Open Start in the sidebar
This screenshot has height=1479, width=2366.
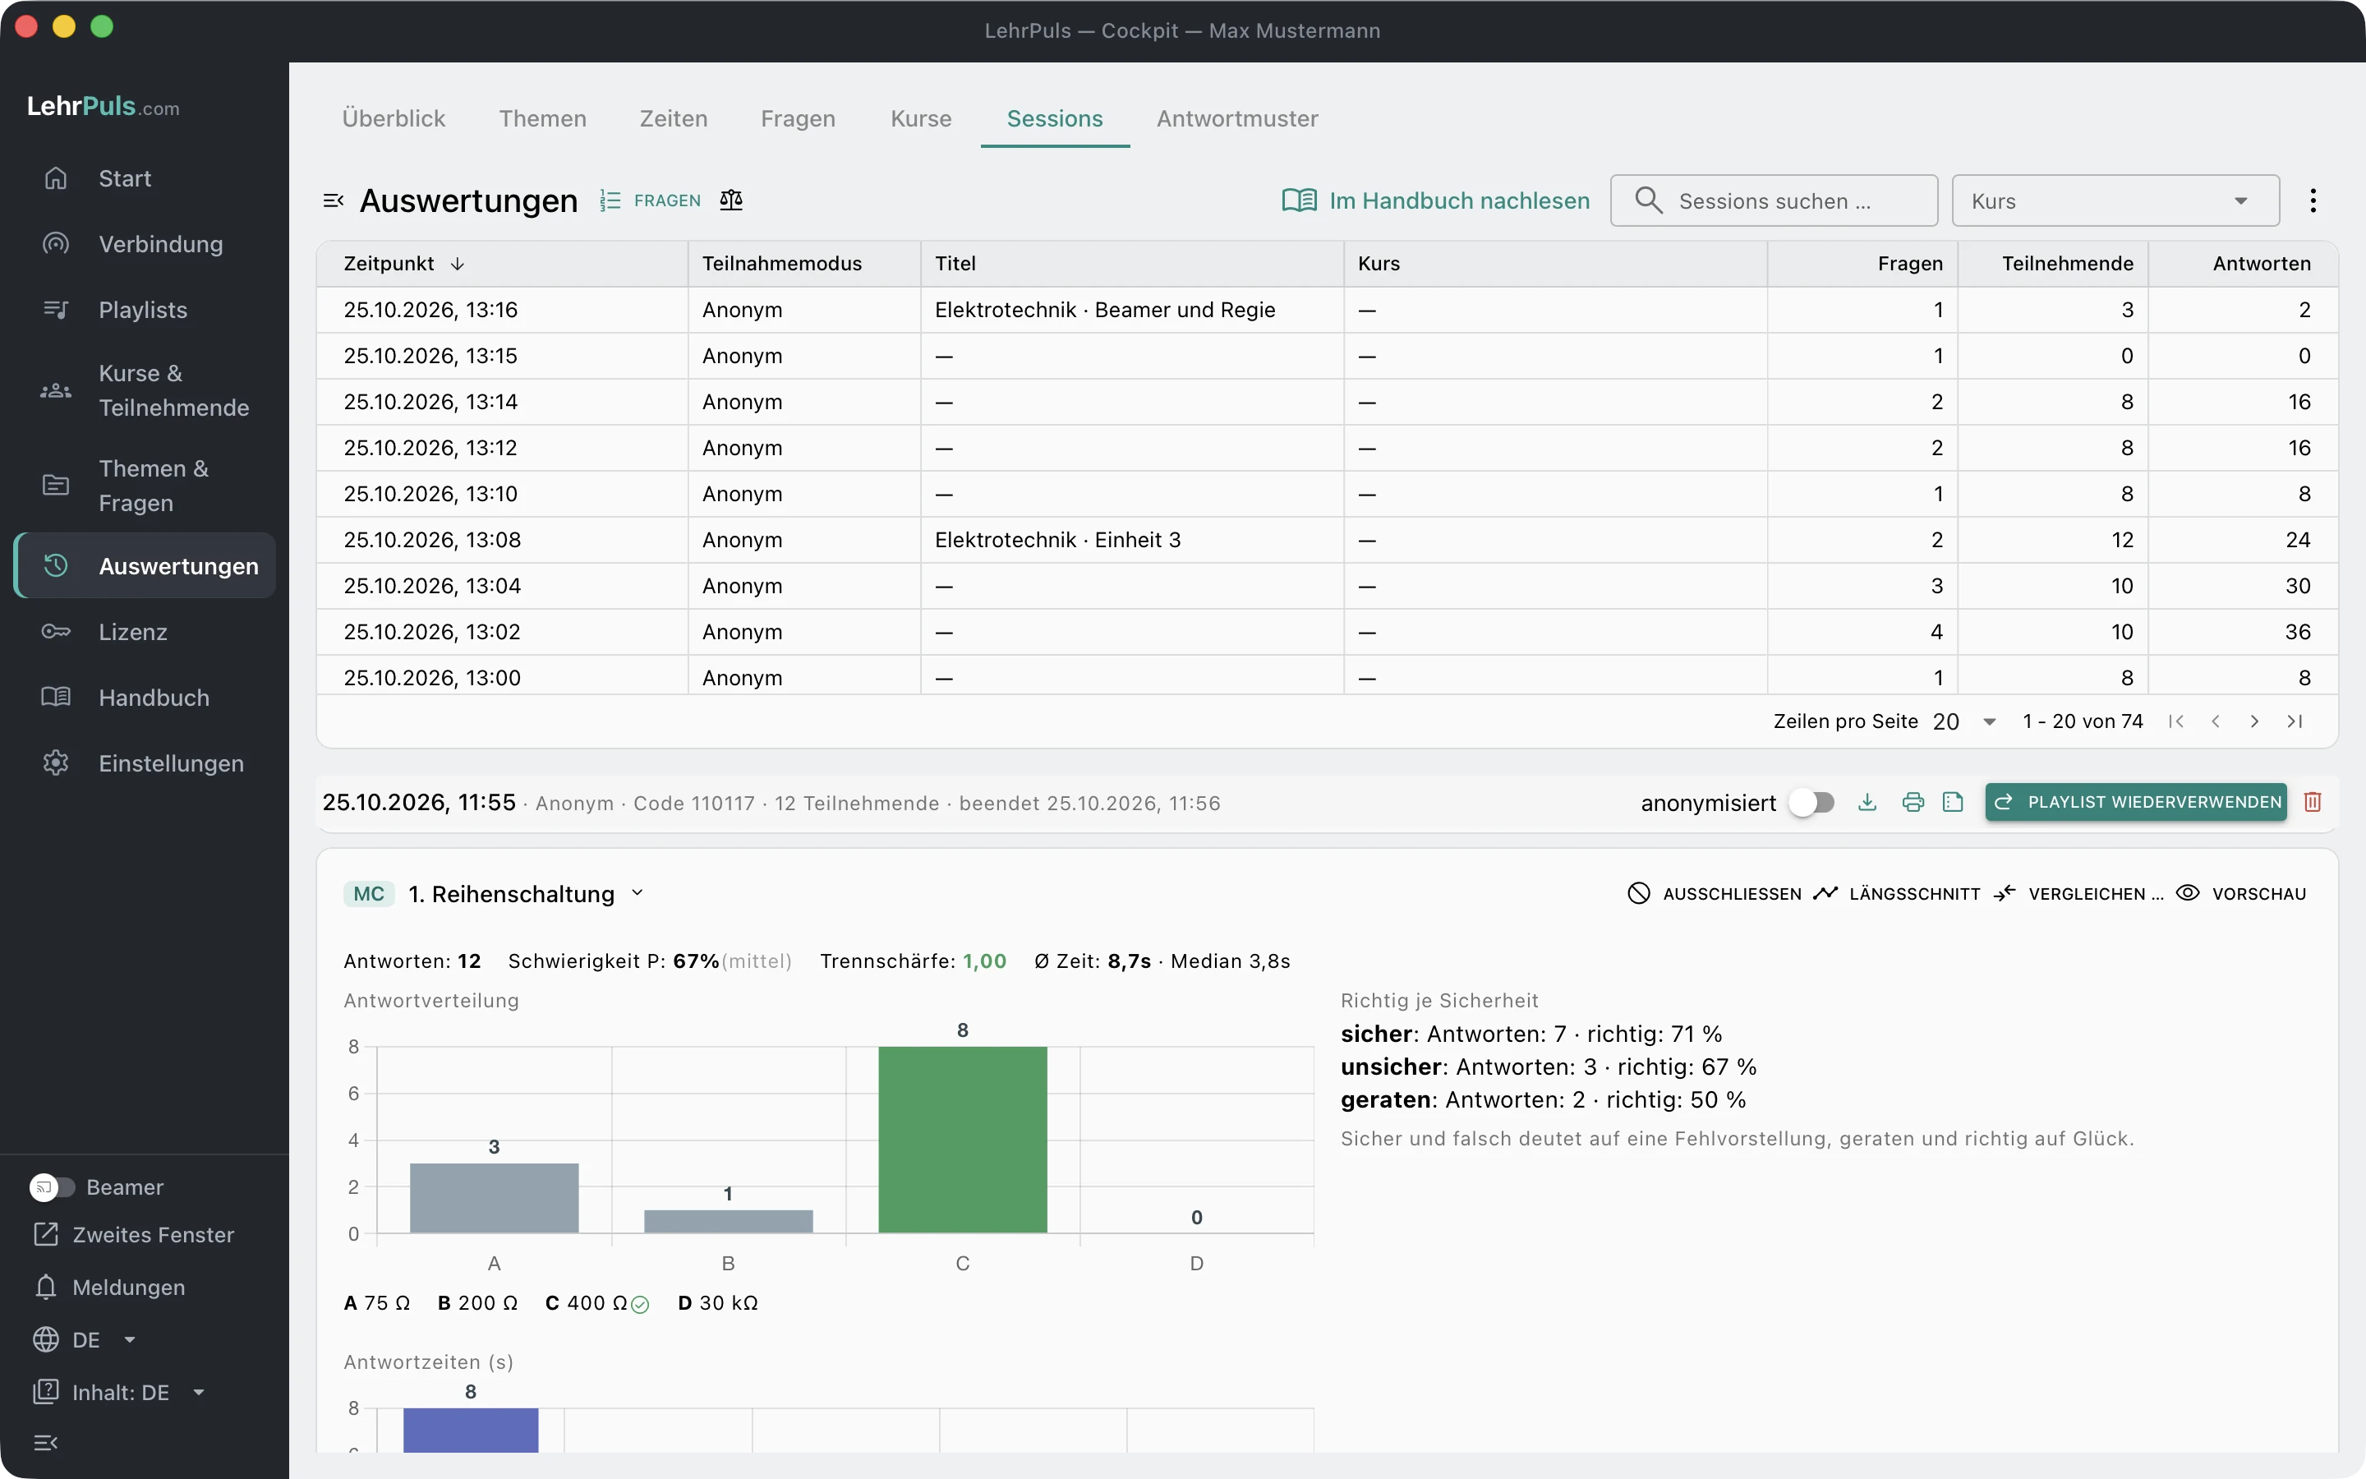point(145,178)
